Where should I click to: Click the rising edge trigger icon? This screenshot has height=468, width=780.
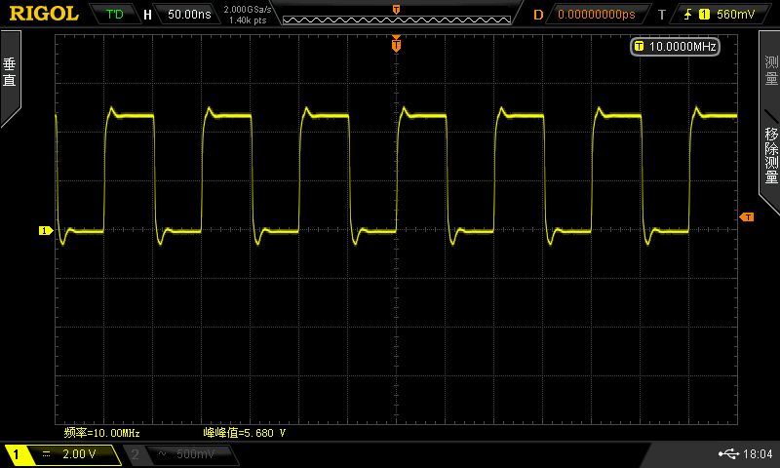tap(687, 15)
